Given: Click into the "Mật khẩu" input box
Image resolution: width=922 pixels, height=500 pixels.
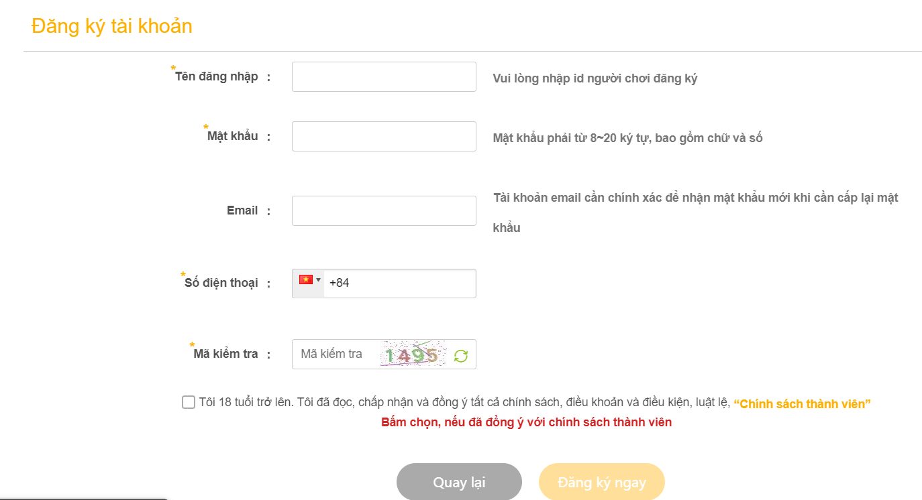Looking at the screenshot, I should [x=384, y=137].
